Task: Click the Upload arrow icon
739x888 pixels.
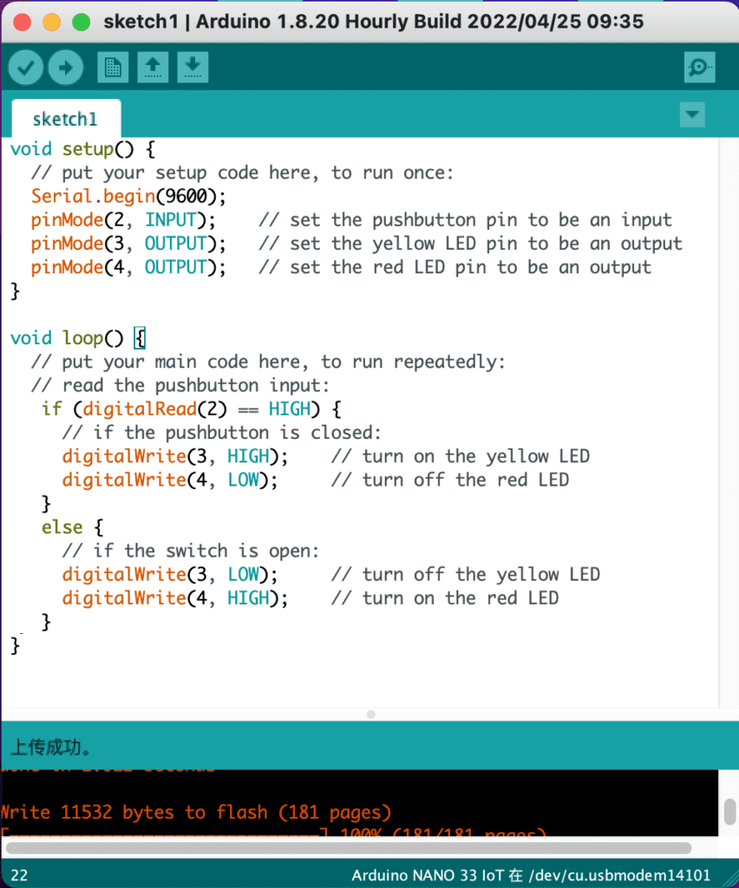Action: click(x=66, y=67)
